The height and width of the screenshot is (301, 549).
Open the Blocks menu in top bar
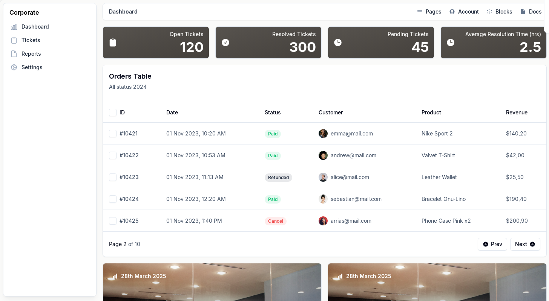click(x=499, y=12)
